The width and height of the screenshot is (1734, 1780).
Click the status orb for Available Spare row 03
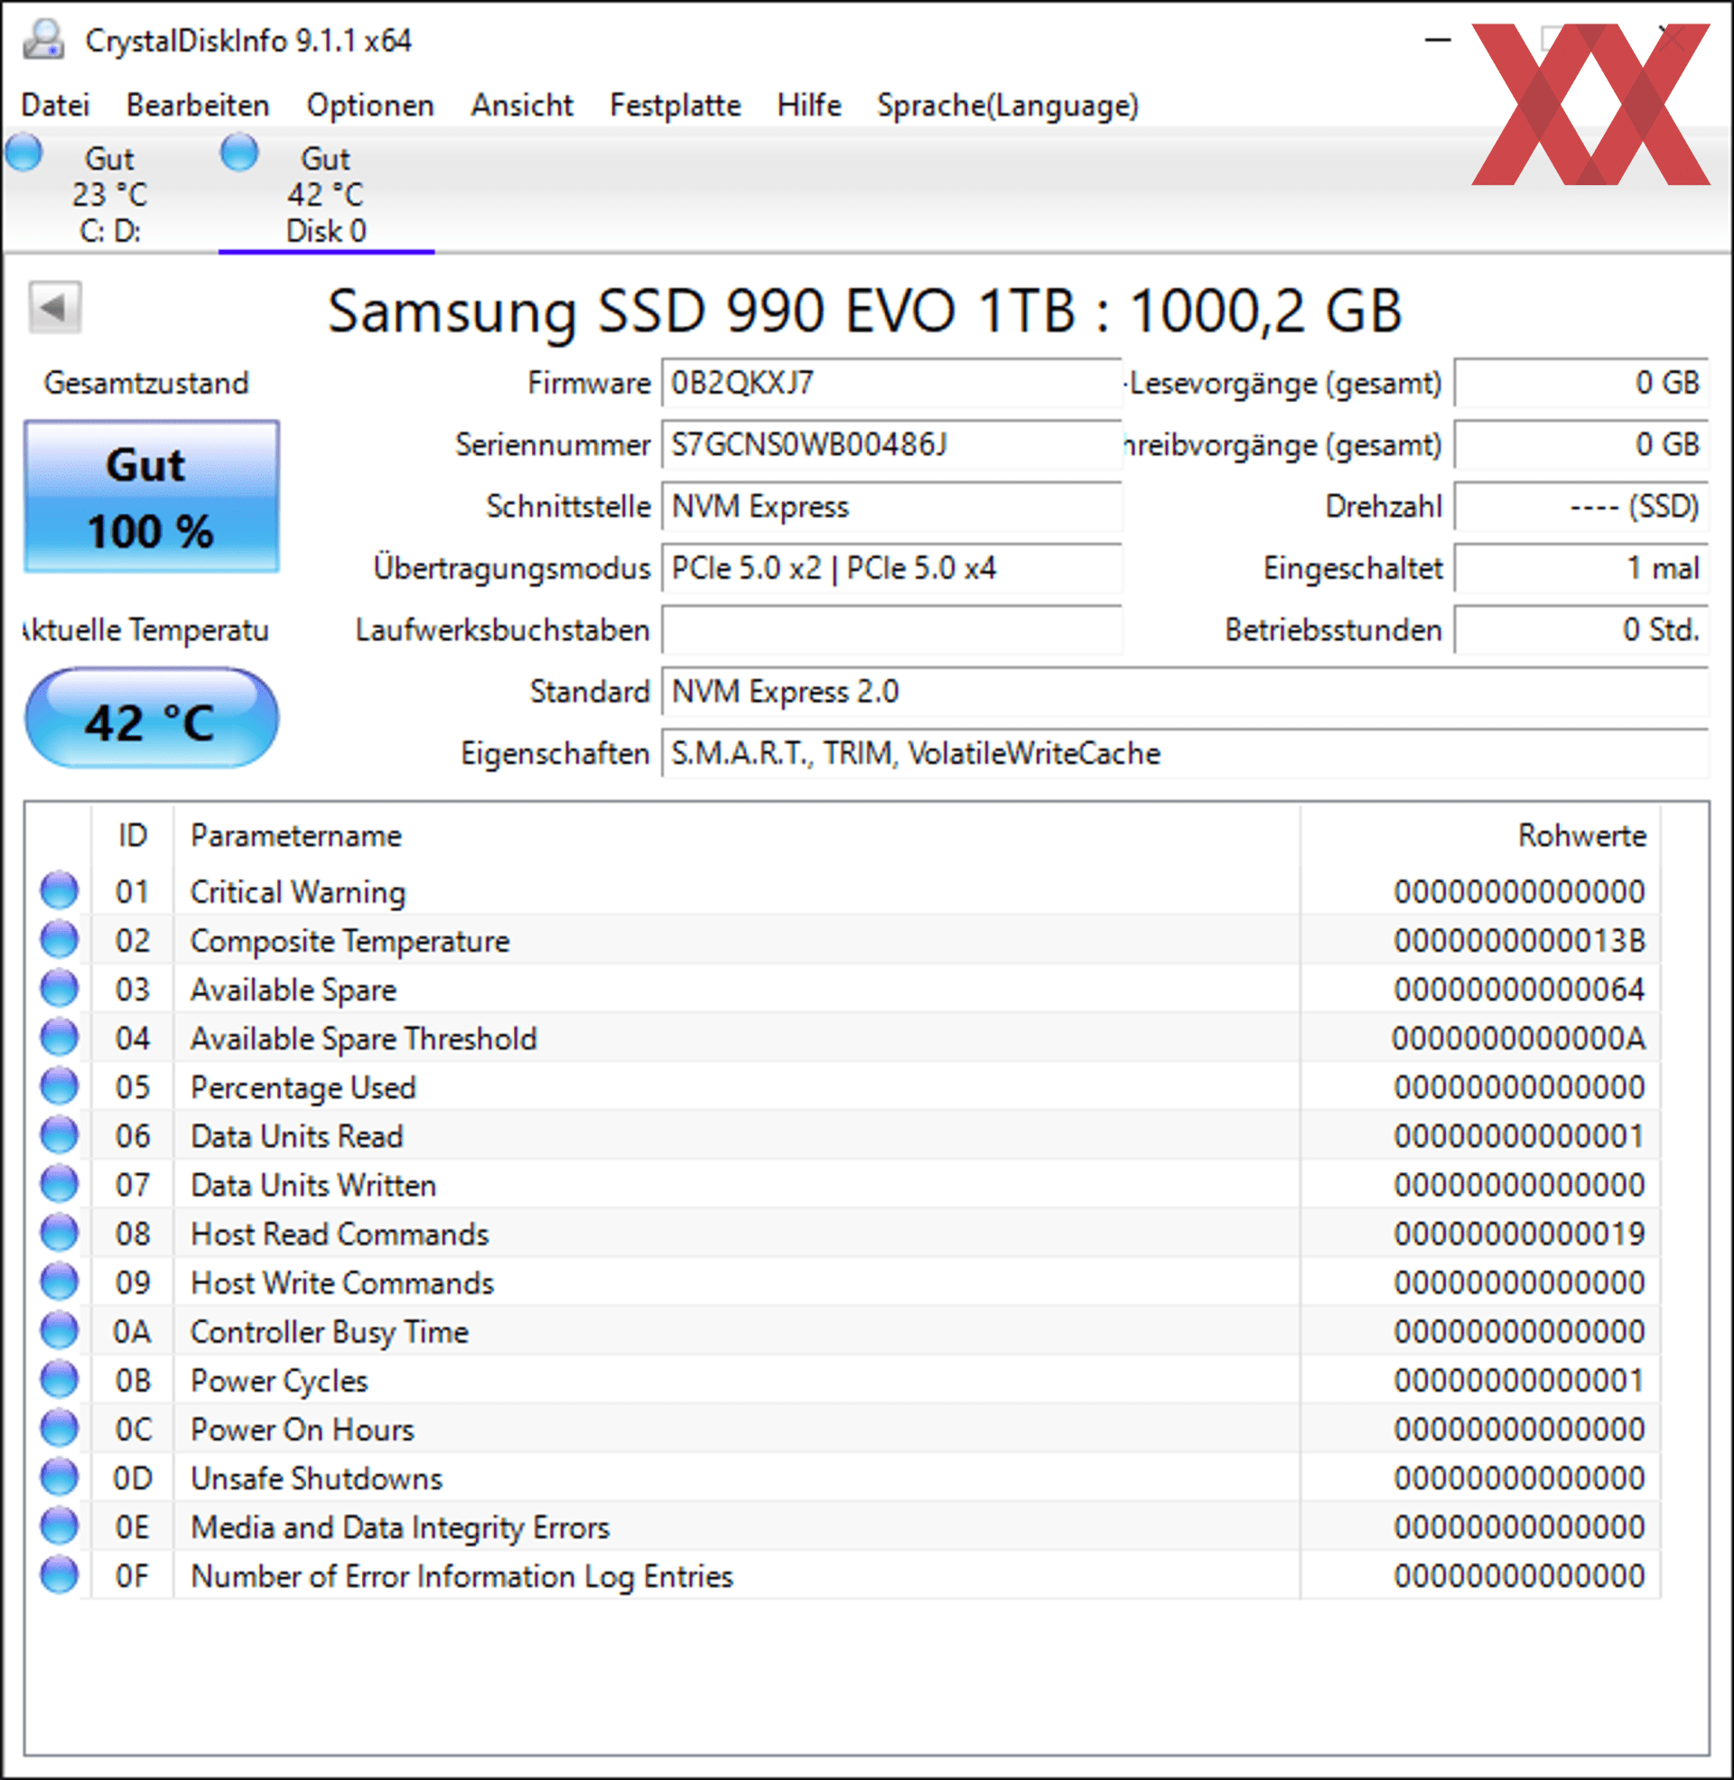(60, 989)
